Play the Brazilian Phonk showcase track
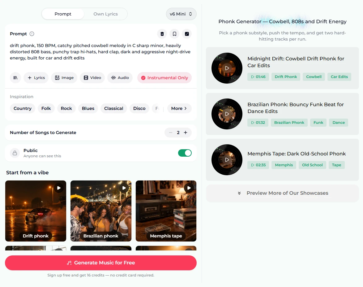 227,114
